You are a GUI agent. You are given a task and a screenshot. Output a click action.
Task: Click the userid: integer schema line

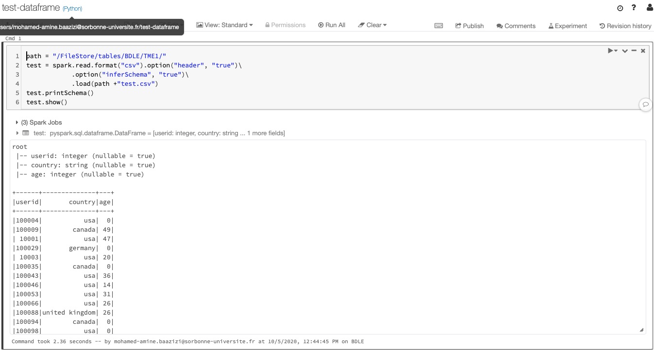click(85, 156)
